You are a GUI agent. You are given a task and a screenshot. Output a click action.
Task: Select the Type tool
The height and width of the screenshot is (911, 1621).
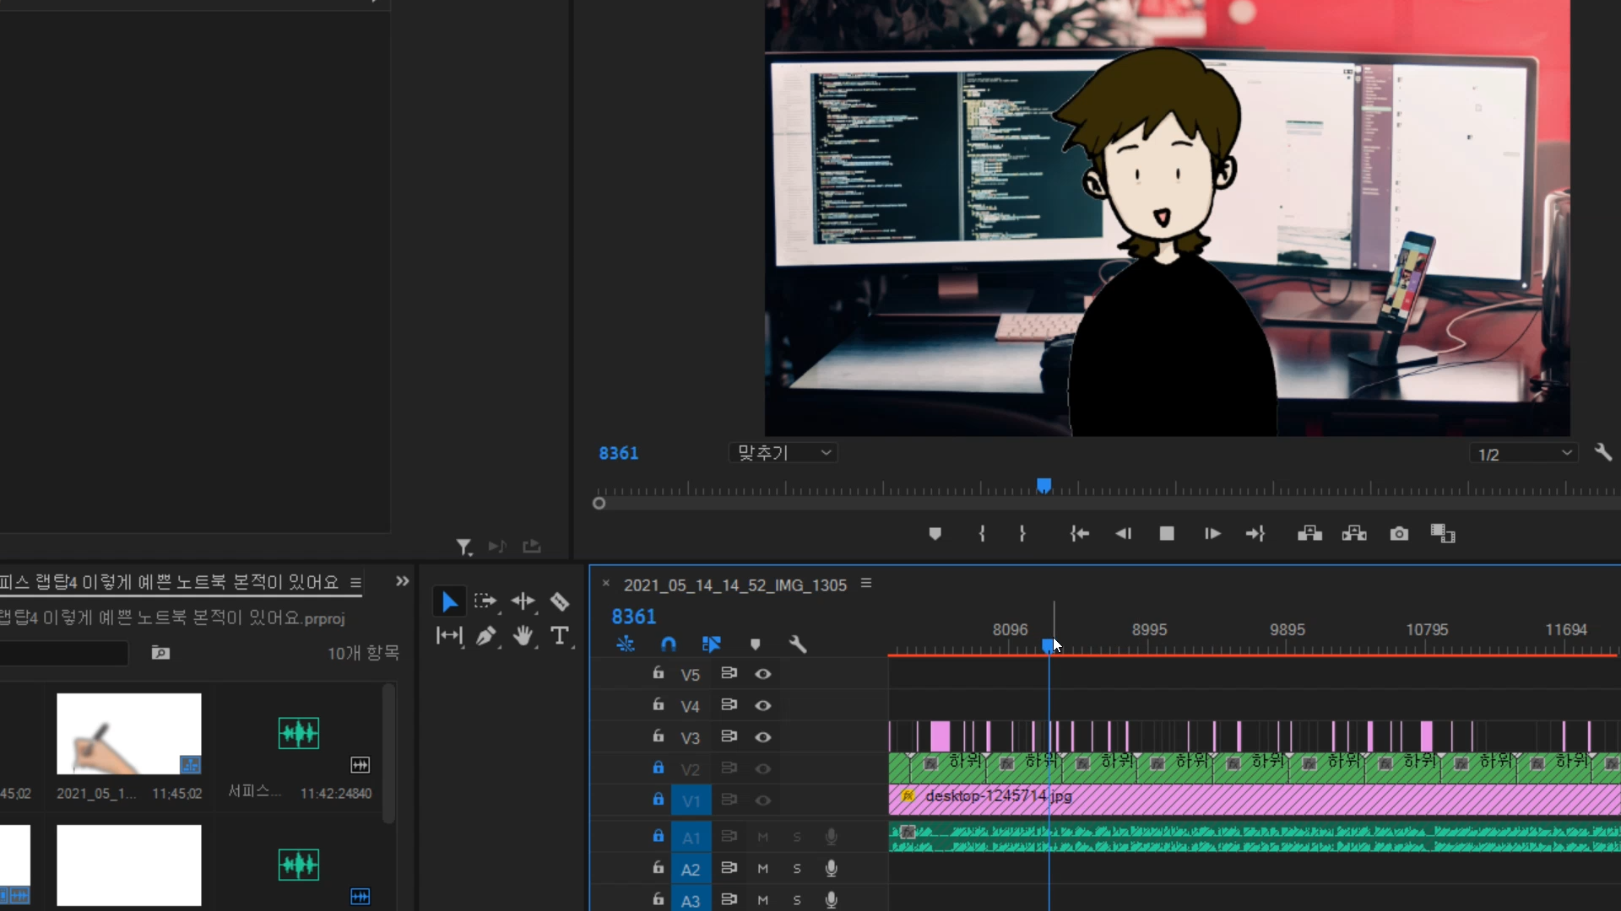pos(559,636)
